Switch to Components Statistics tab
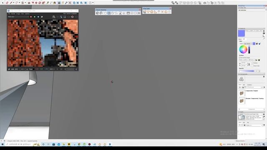267x150 pixels. 249,85
